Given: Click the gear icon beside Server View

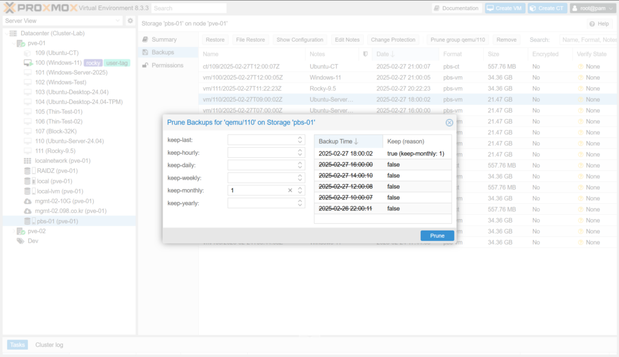Looking at the screenshot, I should (x=130, y=21).
